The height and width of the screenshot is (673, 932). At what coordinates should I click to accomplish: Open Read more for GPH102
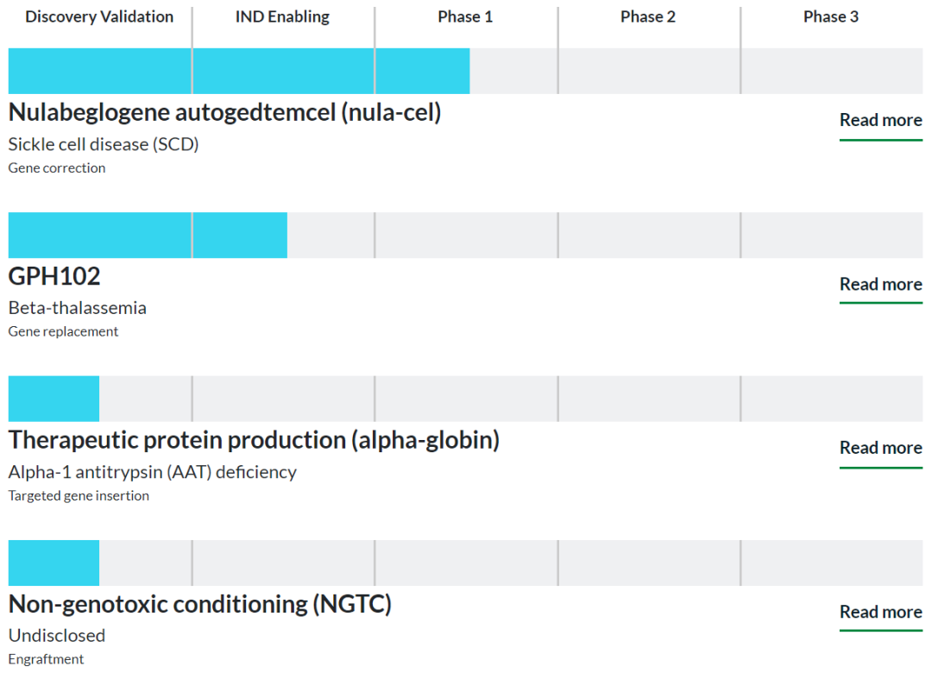pos(880,284)
